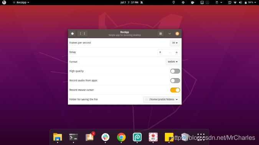This screenshot has width=259, height=145.
Task: Click the 'Format' label
Action: (x=73, y=62)
